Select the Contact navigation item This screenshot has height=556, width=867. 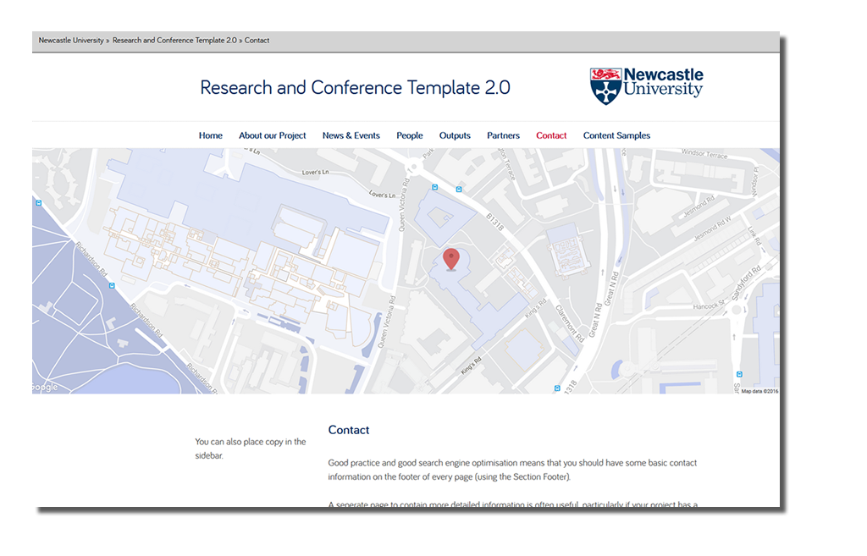pyautogui.click(x=551, y=135)
